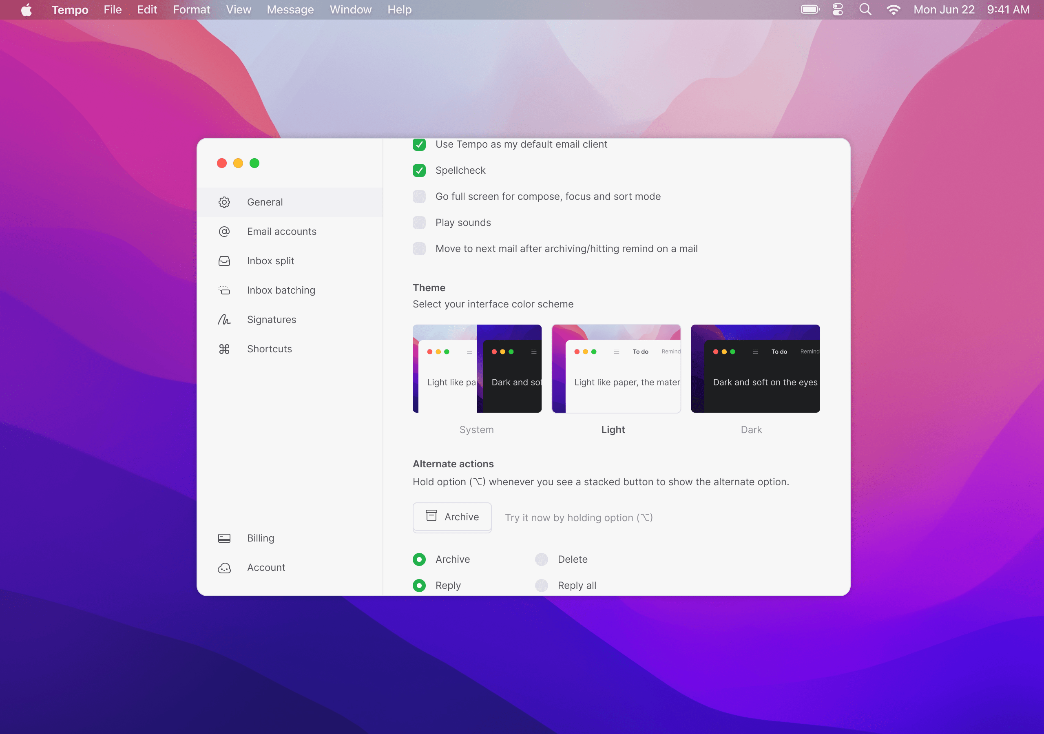Open Control Center in the menu bar
Viewport: 1044px width, 734px height.
838,9
